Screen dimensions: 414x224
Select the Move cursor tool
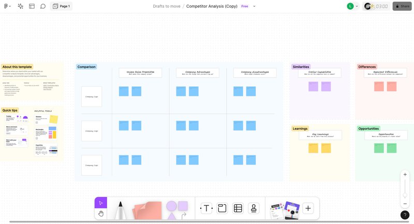(x=101, y=203)
